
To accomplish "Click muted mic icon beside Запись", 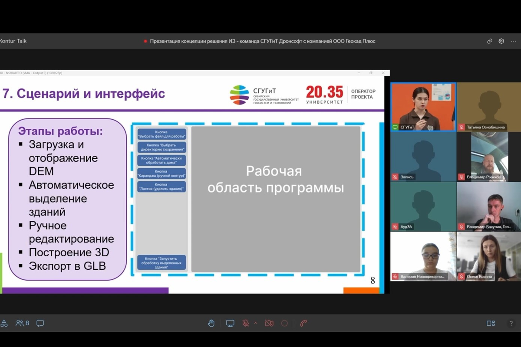I will (x=395, y=177).
